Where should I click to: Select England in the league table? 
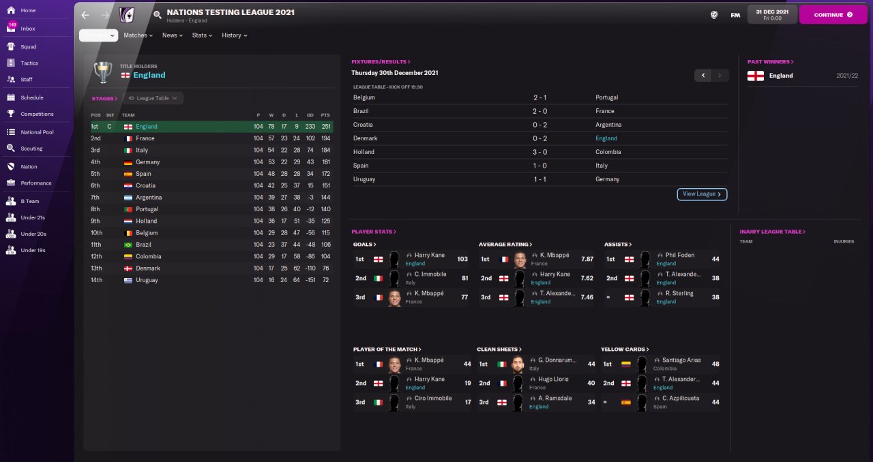point(211,127)
